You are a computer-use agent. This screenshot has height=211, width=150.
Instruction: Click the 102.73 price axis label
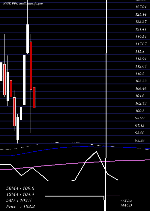pyautogui.click(x=141, y=103)
